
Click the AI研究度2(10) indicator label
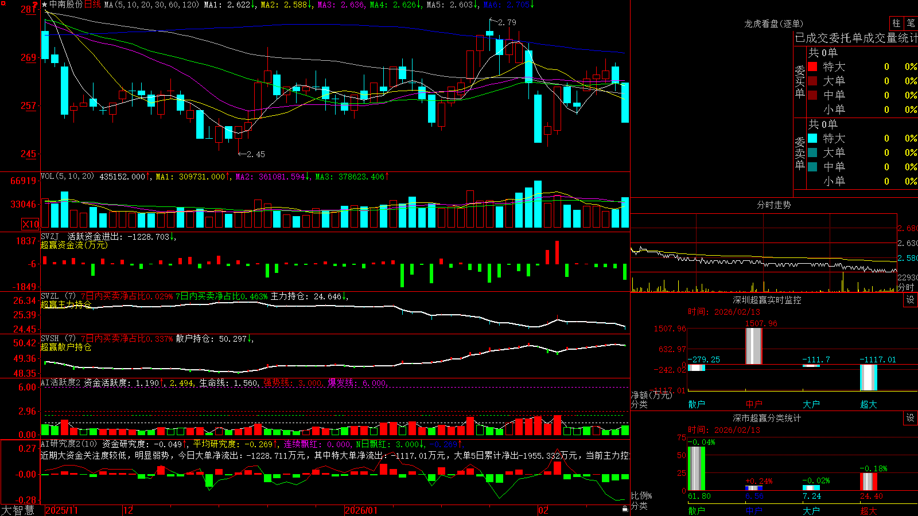click(x=69, y=444)
